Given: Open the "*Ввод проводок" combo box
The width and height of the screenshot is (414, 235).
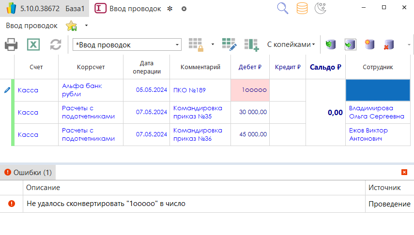Looking at the screenshot, I should click(127, 45).
